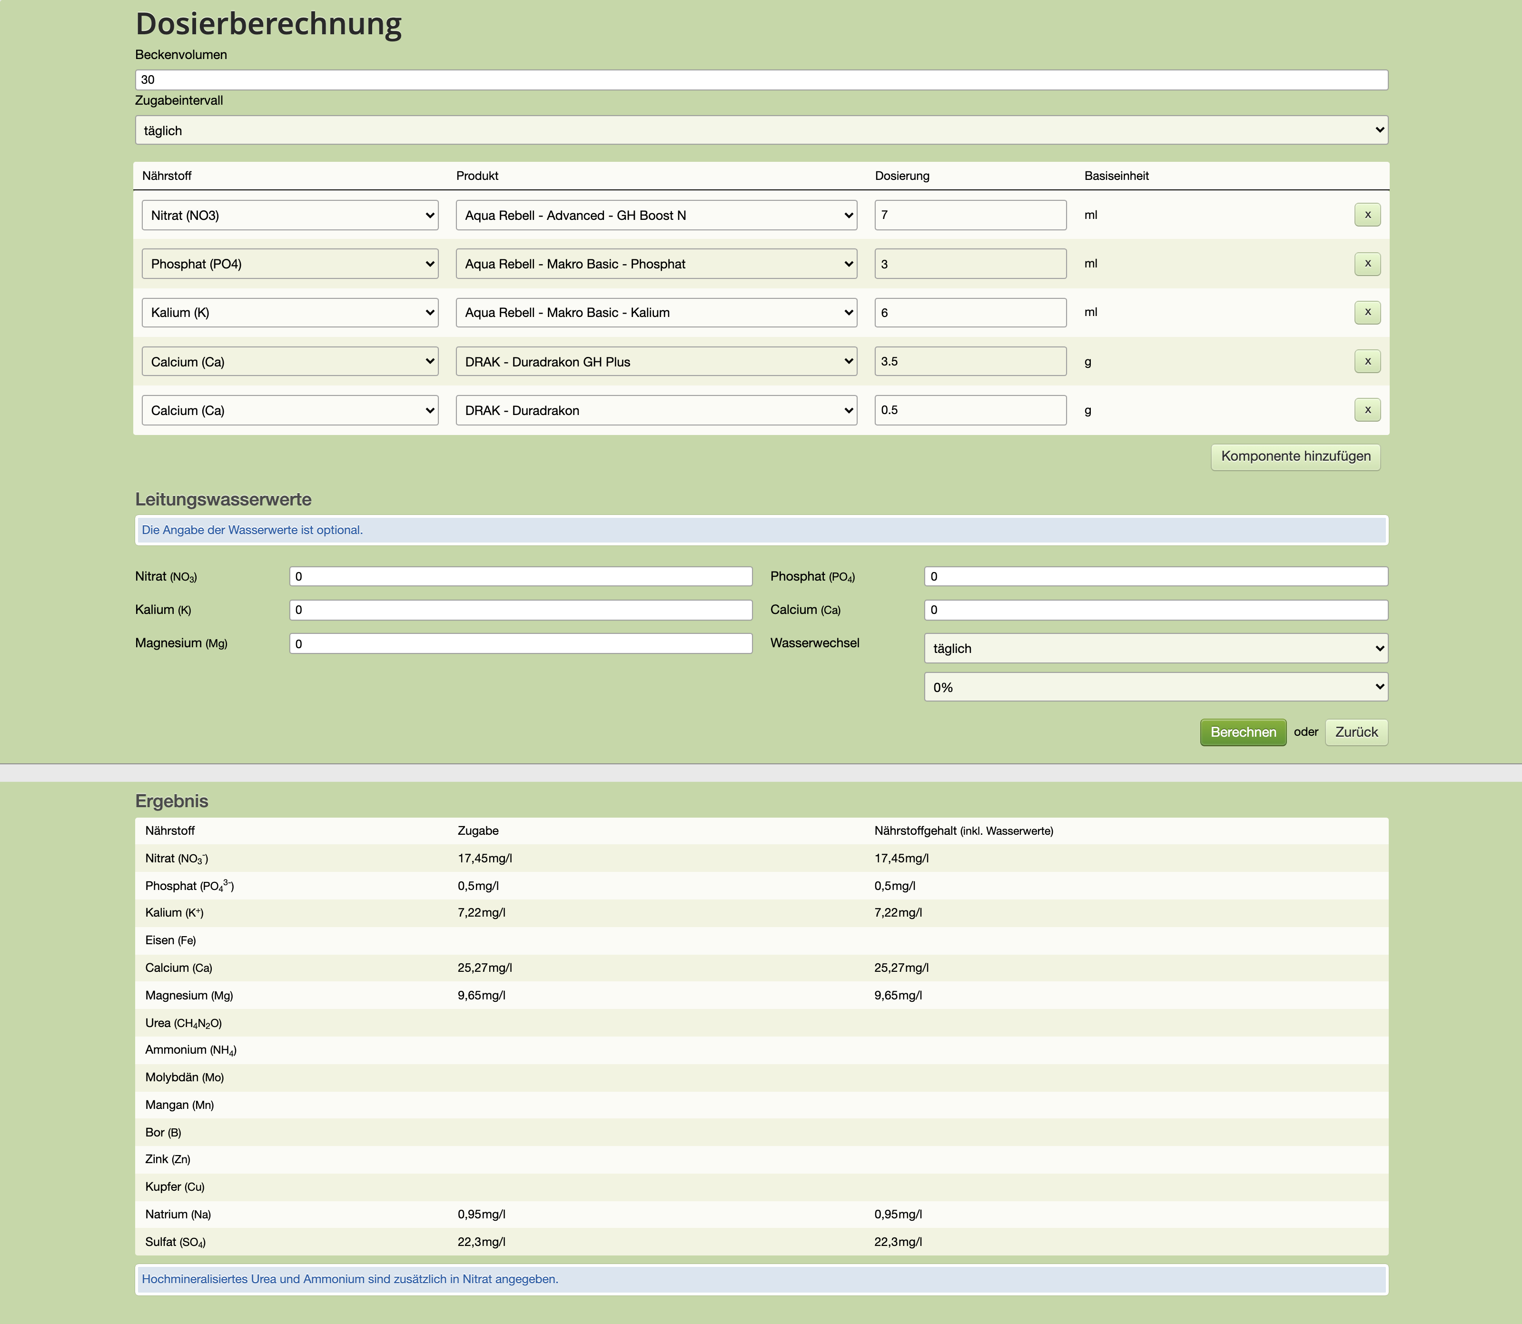1522x1324 pixels.
Task: Open the Kalium (K) nutrient dropdown
Action: [x=290, y=313]
